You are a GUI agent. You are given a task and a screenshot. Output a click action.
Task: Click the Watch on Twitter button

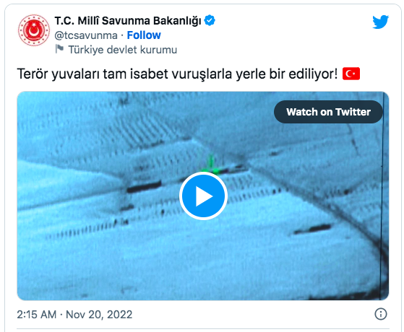328,112
